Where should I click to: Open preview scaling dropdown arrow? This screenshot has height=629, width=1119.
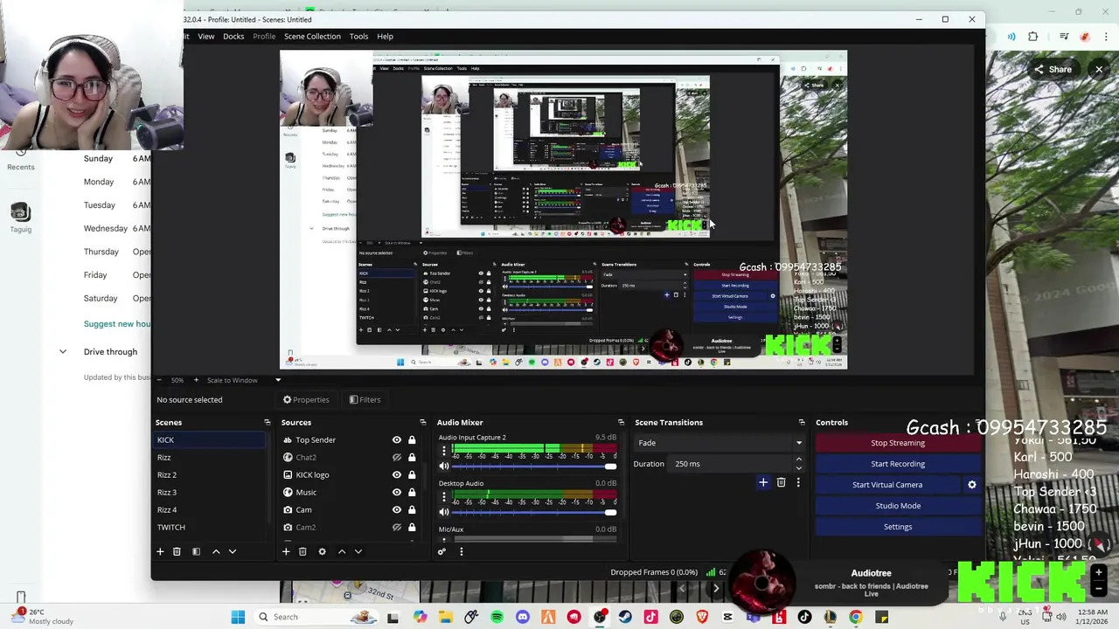coord(278,380)
